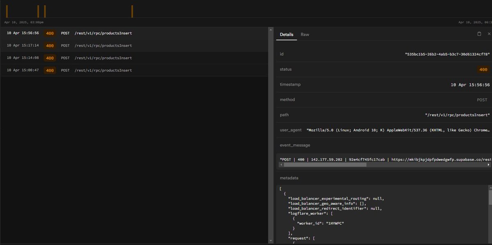This screenshot has width=492, height=245.
Task: Select the Details tab
Action: pyautogui.click(x=287, y=34)
